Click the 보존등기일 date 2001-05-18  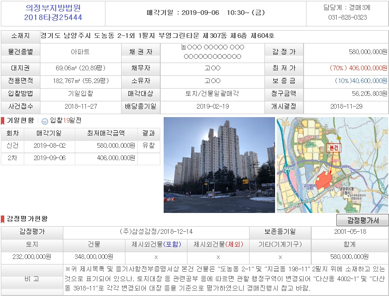350,232
